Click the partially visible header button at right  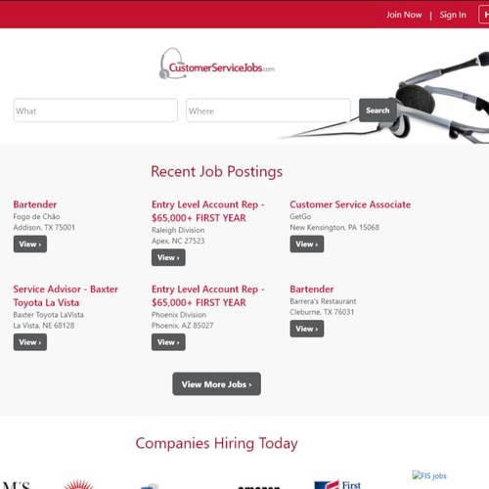pos(484,15)
